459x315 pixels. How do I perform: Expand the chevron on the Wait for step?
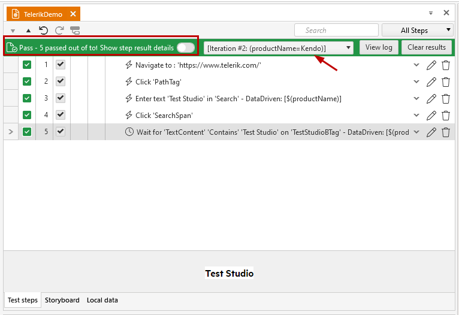coord(416,132)
